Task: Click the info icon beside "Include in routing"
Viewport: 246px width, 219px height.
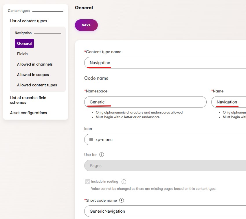Action: [124, 181]
